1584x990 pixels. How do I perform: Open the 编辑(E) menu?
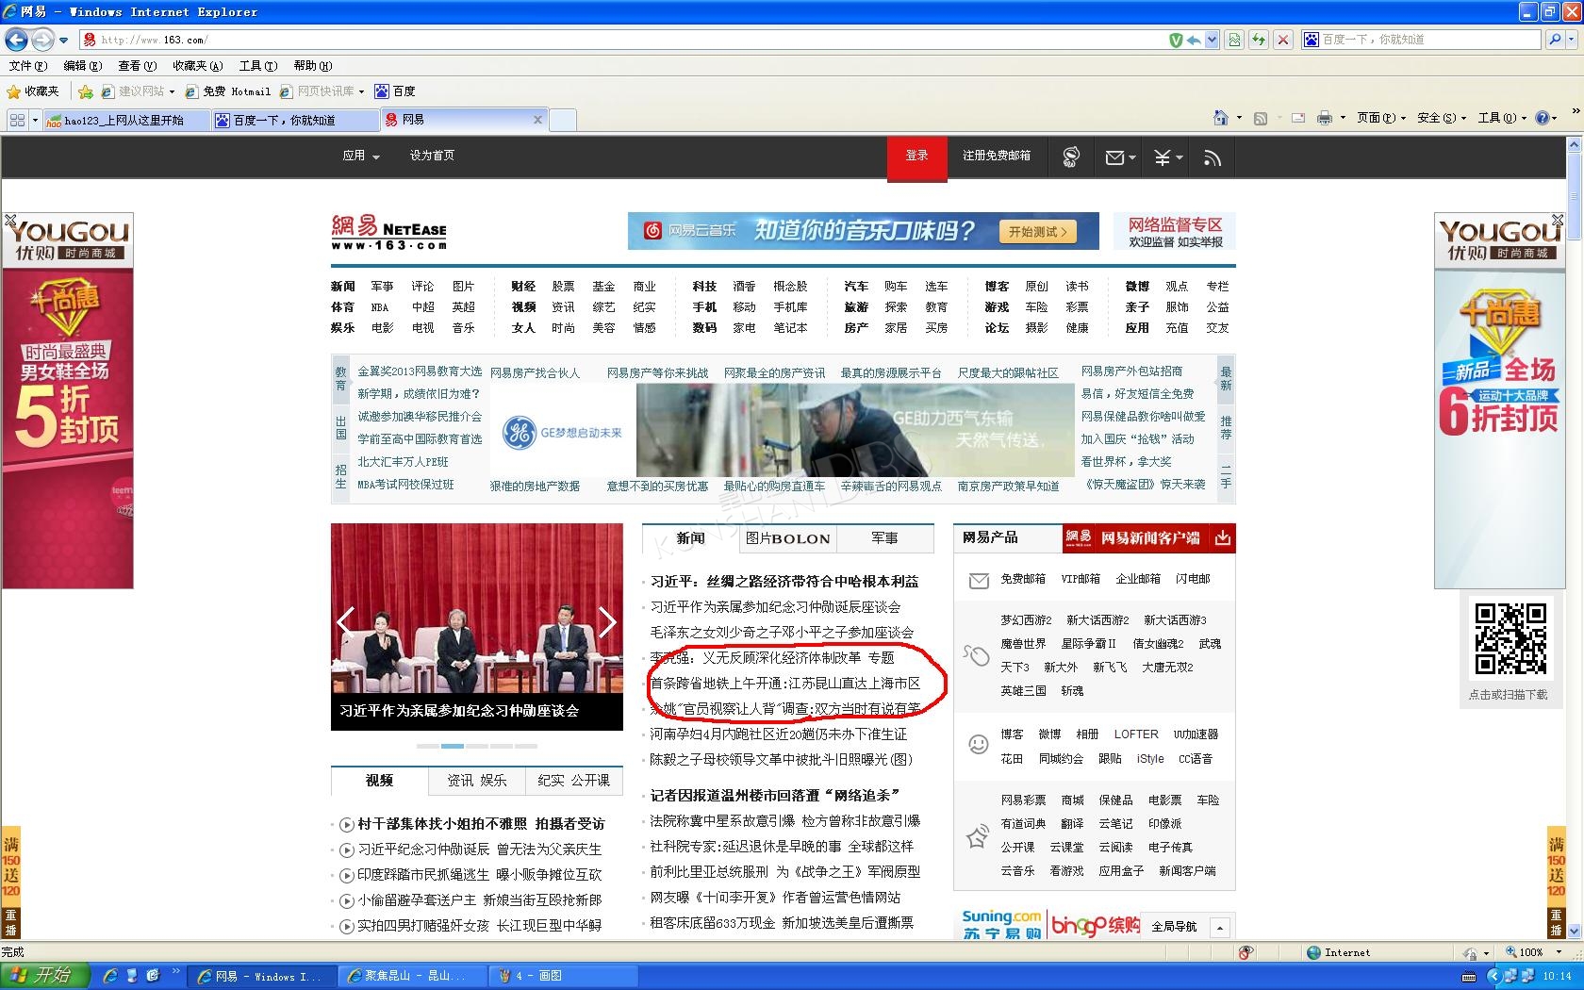pyautogui.click(x=82, y=66)
